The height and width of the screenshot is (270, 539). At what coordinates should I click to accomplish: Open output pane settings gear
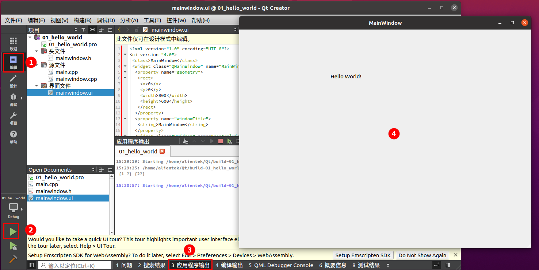pyautogui.click(x=237, y=141)
